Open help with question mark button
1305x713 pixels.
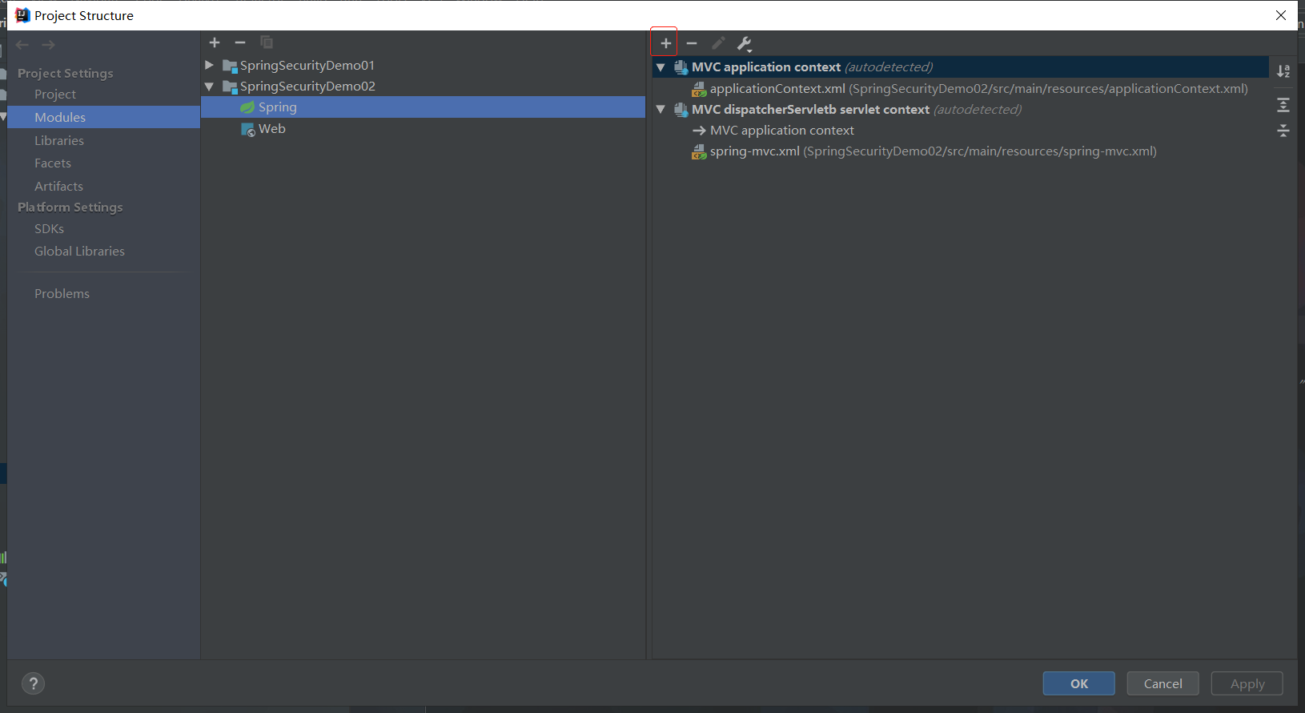pos(33,683)
